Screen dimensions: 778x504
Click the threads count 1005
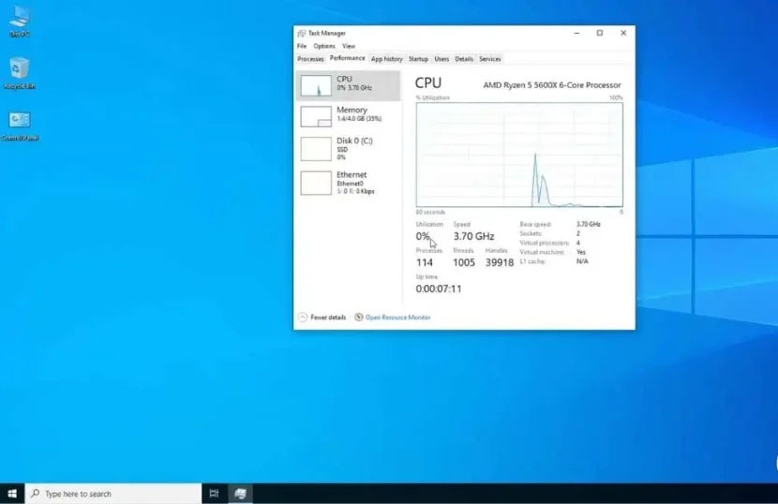[x=464, y=262]
